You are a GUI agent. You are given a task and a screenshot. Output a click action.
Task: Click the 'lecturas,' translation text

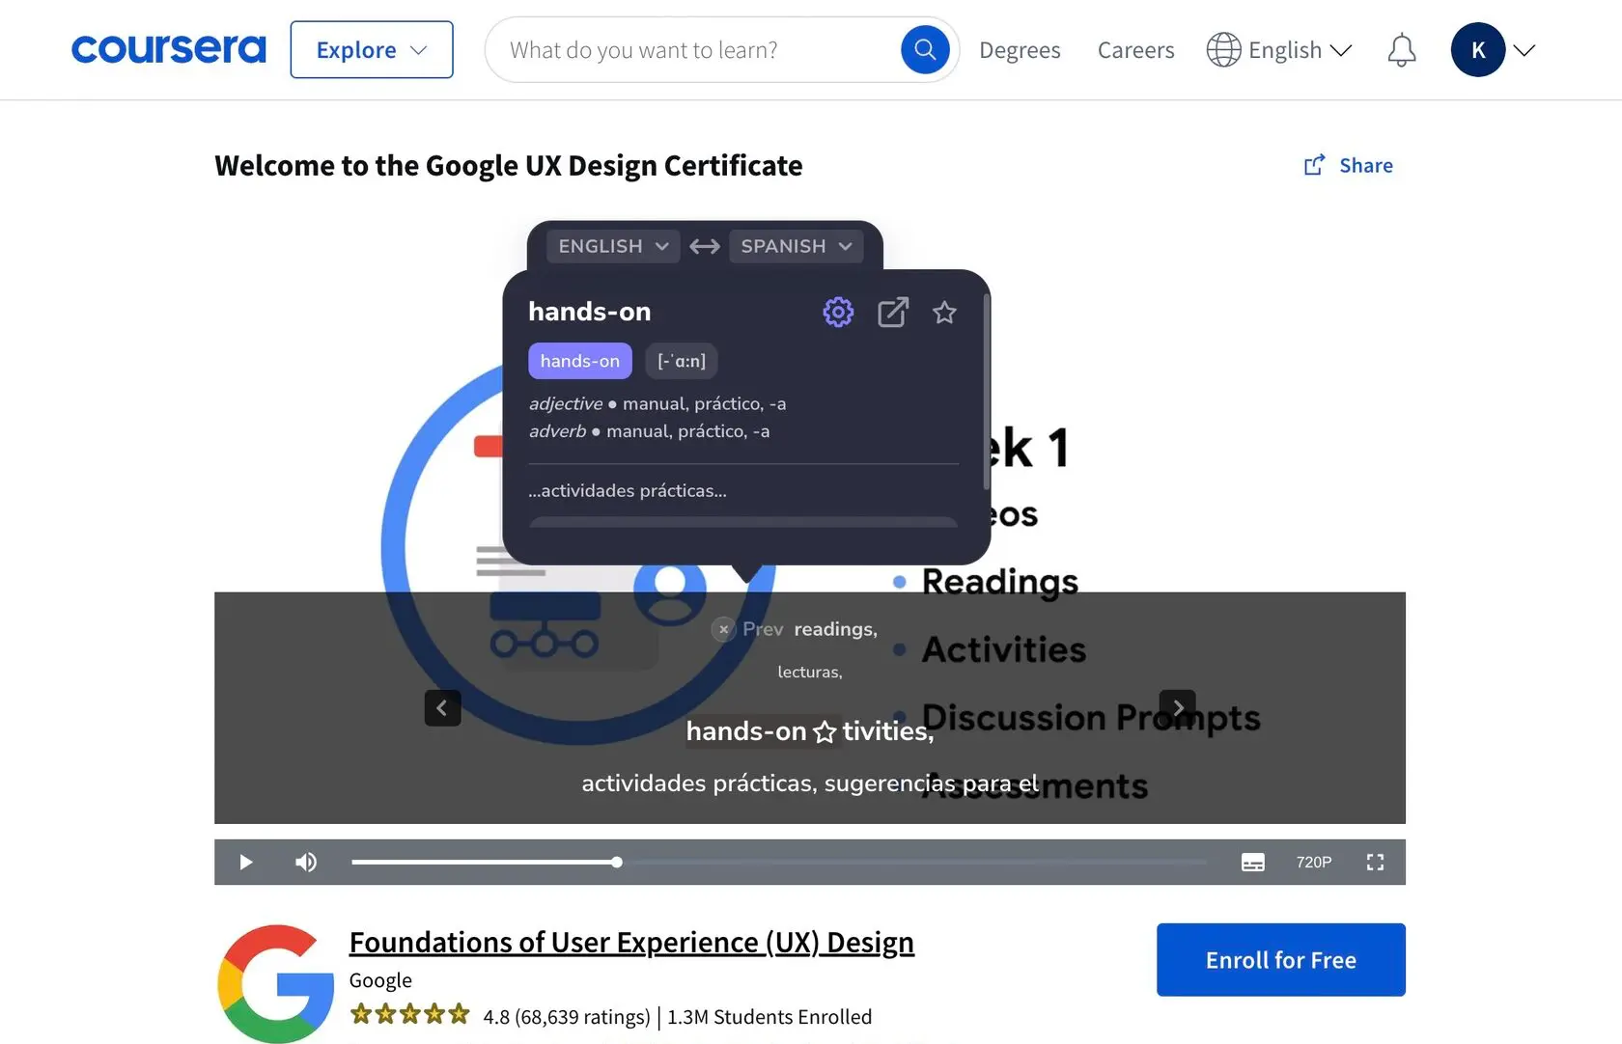pos(810,672)
